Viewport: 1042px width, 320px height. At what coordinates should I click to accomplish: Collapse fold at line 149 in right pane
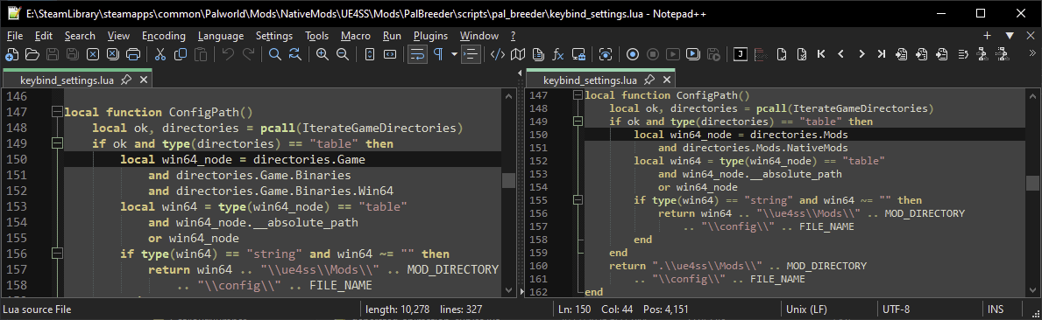[578, 122]
